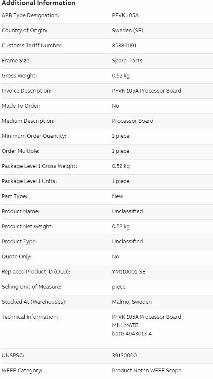Viewport: 213px width, 379px height.
Task: Click the Order Multiple label
Action: (x=21, y=151)
